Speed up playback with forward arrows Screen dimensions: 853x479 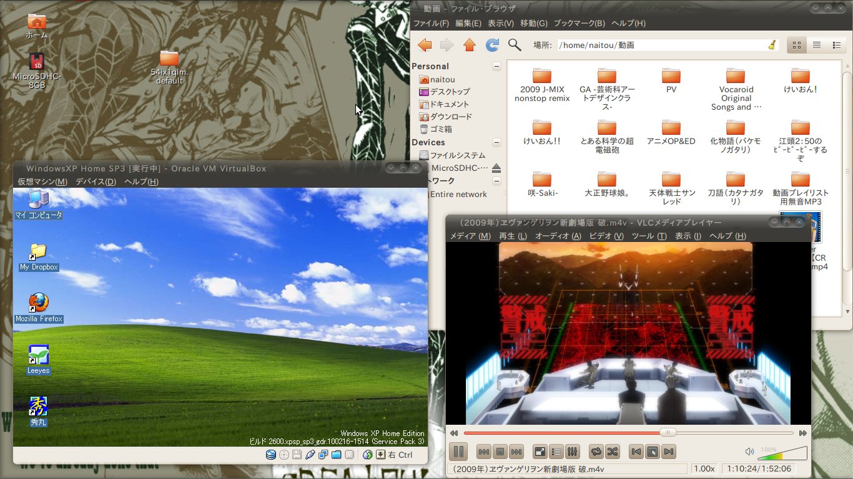[x=803, y=433]
